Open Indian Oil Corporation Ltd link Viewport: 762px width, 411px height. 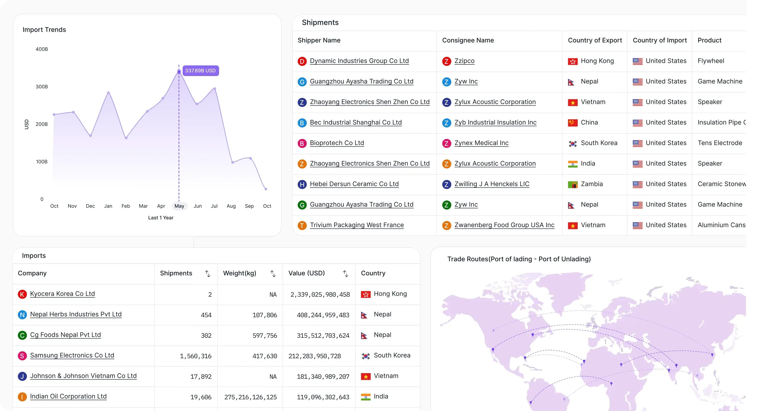68,396
